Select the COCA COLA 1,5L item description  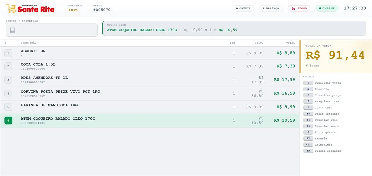pyautogui.click(x=38, y=64)
